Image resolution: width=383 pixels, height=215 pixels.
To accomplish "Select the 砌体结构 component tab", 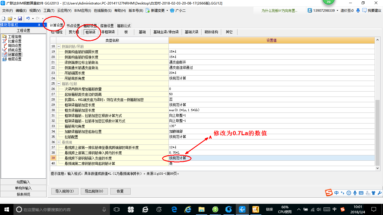I will tap(211, 32).
